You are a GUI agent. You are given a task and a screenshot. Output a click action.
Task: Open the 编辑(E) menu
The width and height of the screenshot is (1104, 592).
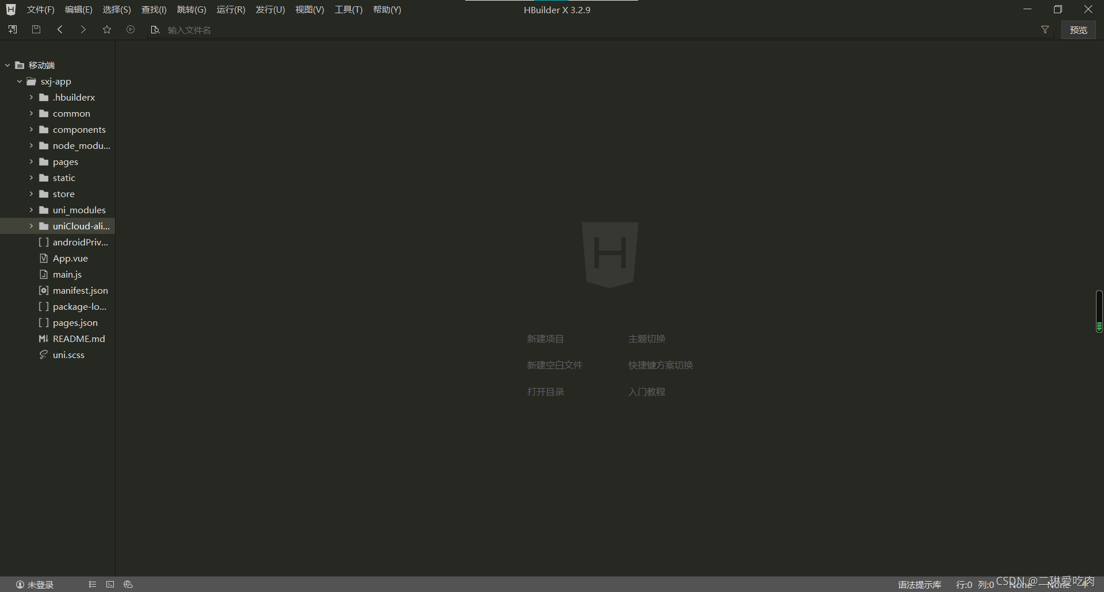[x=78, y=10]
